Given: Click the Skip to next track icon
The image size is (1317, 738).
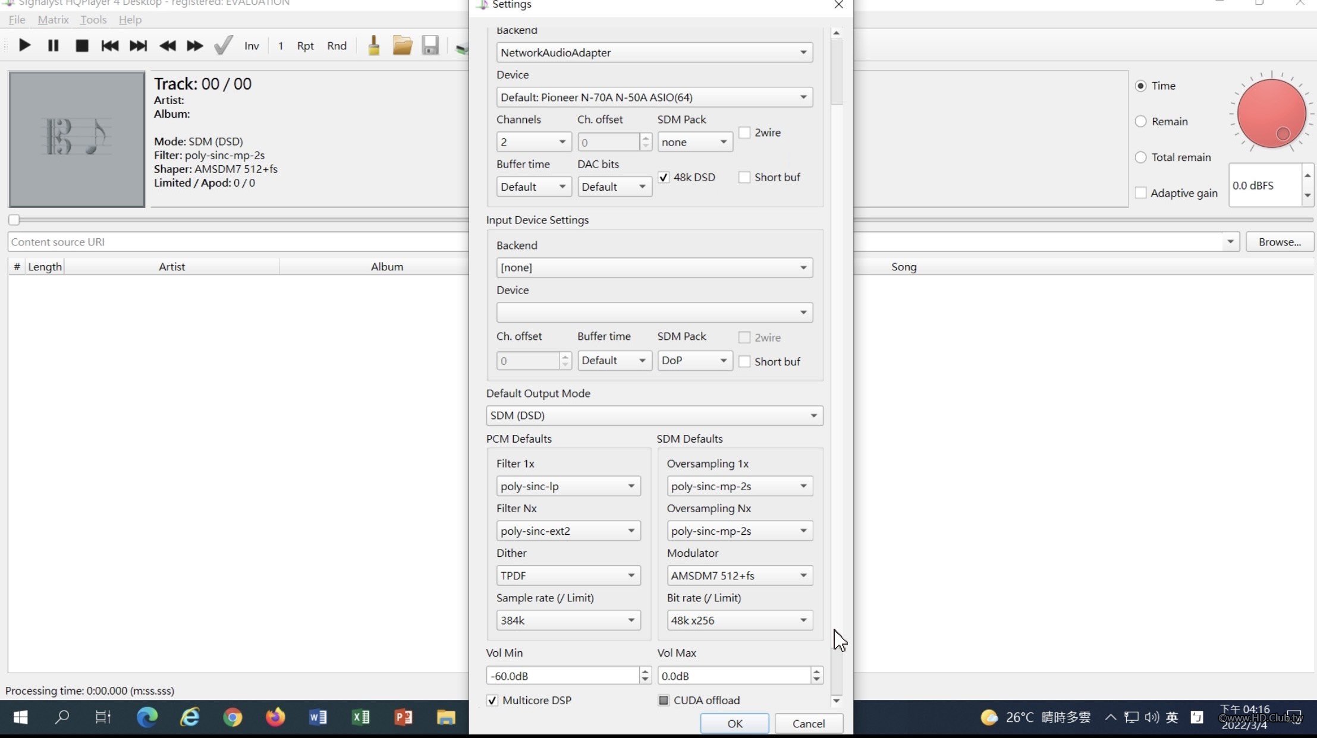Looking at the screenshot, I should [x=139, y=45].
